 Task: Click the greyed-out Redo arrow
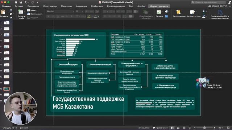(32, 2)
